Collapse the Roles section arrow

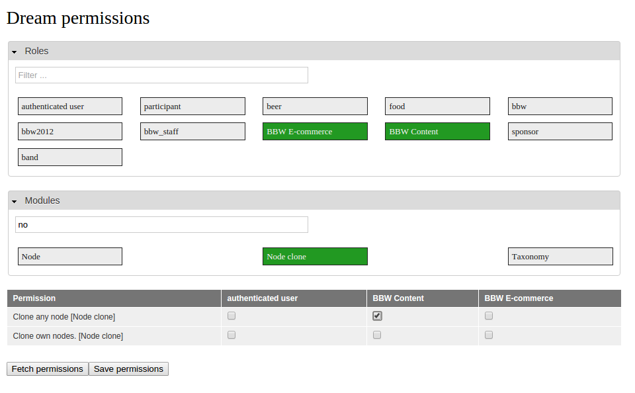(14, 52)
